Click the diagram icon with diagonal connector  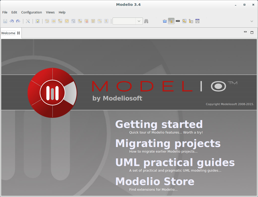click(67, 21)
